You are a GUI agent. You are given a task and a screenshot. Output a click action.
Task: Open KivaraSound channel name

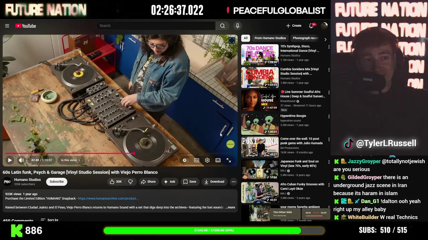(x=288, y=101)
